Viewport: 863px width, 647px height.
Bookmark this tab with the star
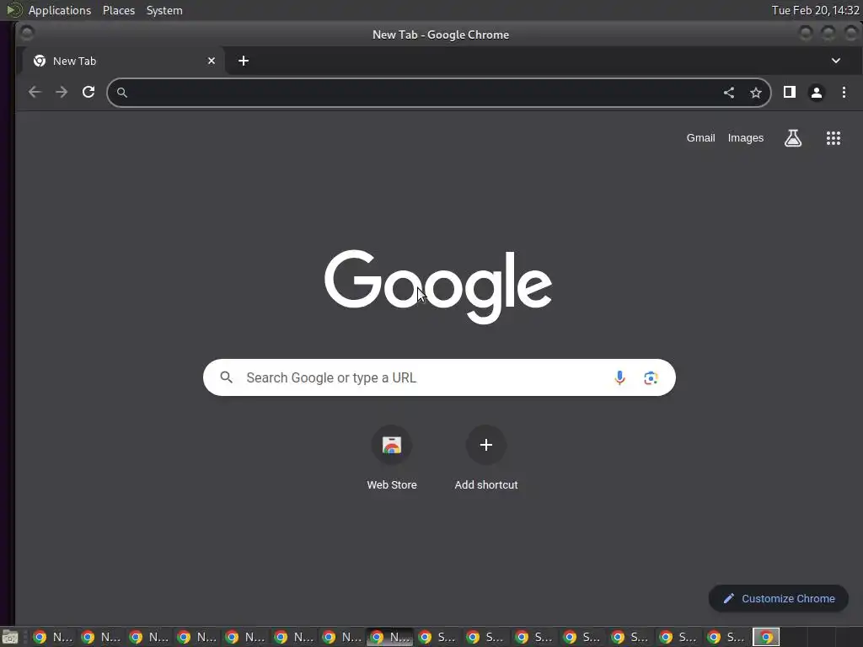tap(756, 93)
